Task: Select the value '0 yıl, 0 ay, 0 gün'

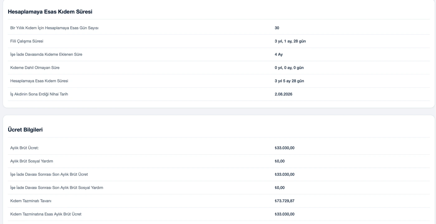Action: 289,68
